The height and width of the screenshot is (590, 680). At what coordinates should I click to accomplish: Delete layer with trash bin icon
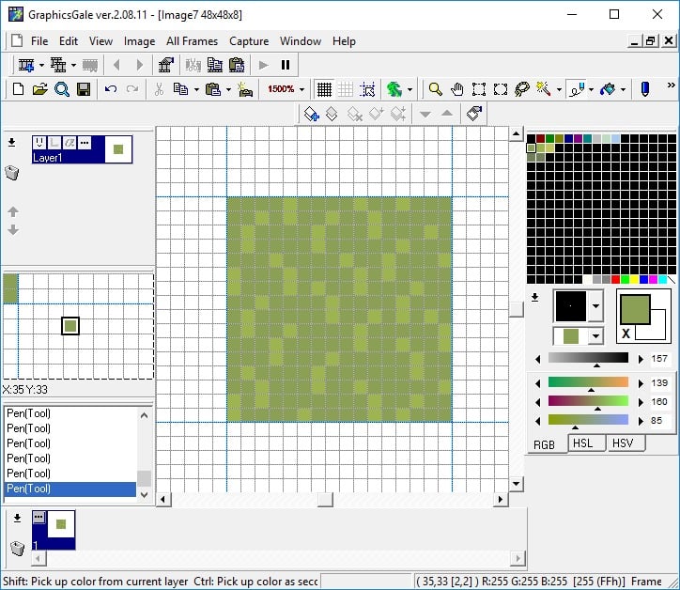12,173
